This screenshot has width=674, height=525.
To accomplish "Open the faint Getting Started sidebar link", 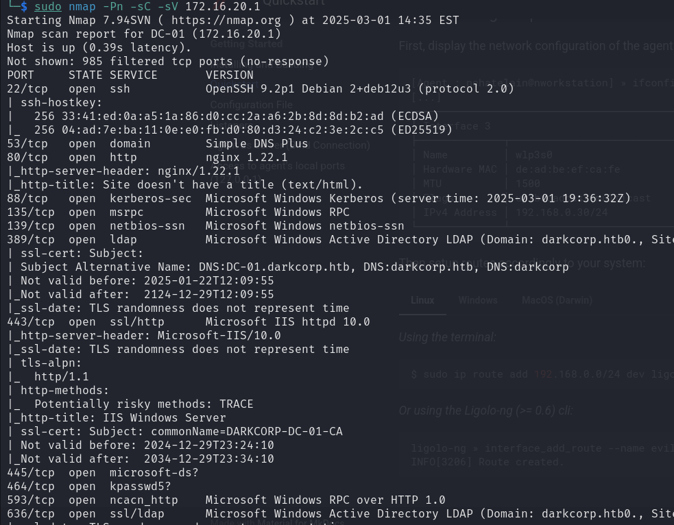I will click(246, 45).
